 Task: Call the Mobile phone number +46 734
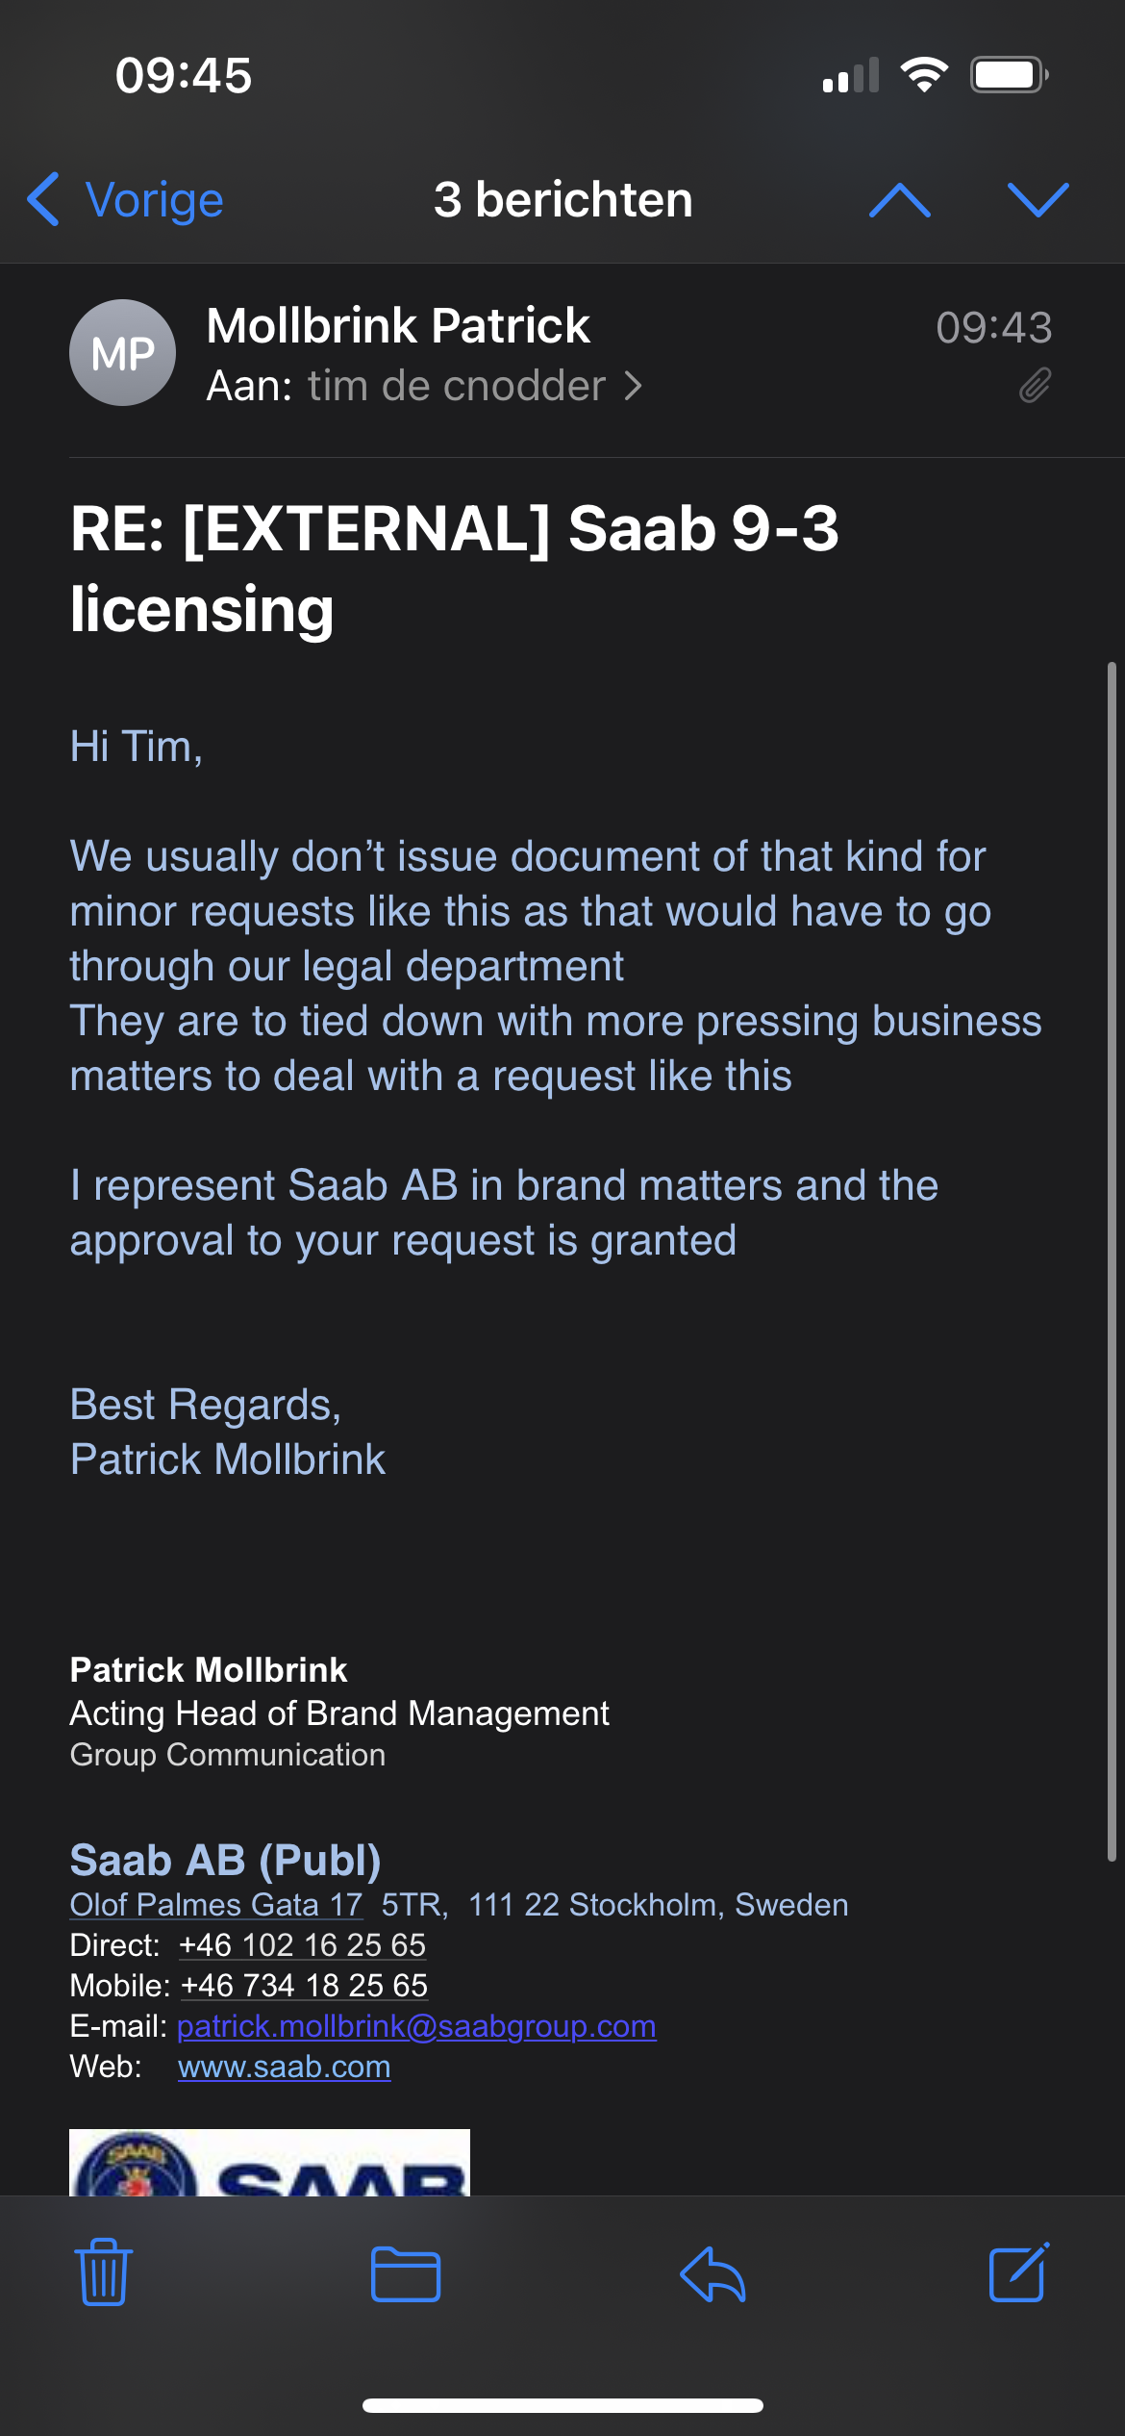pyautogui.click(x=304, y=1986)
